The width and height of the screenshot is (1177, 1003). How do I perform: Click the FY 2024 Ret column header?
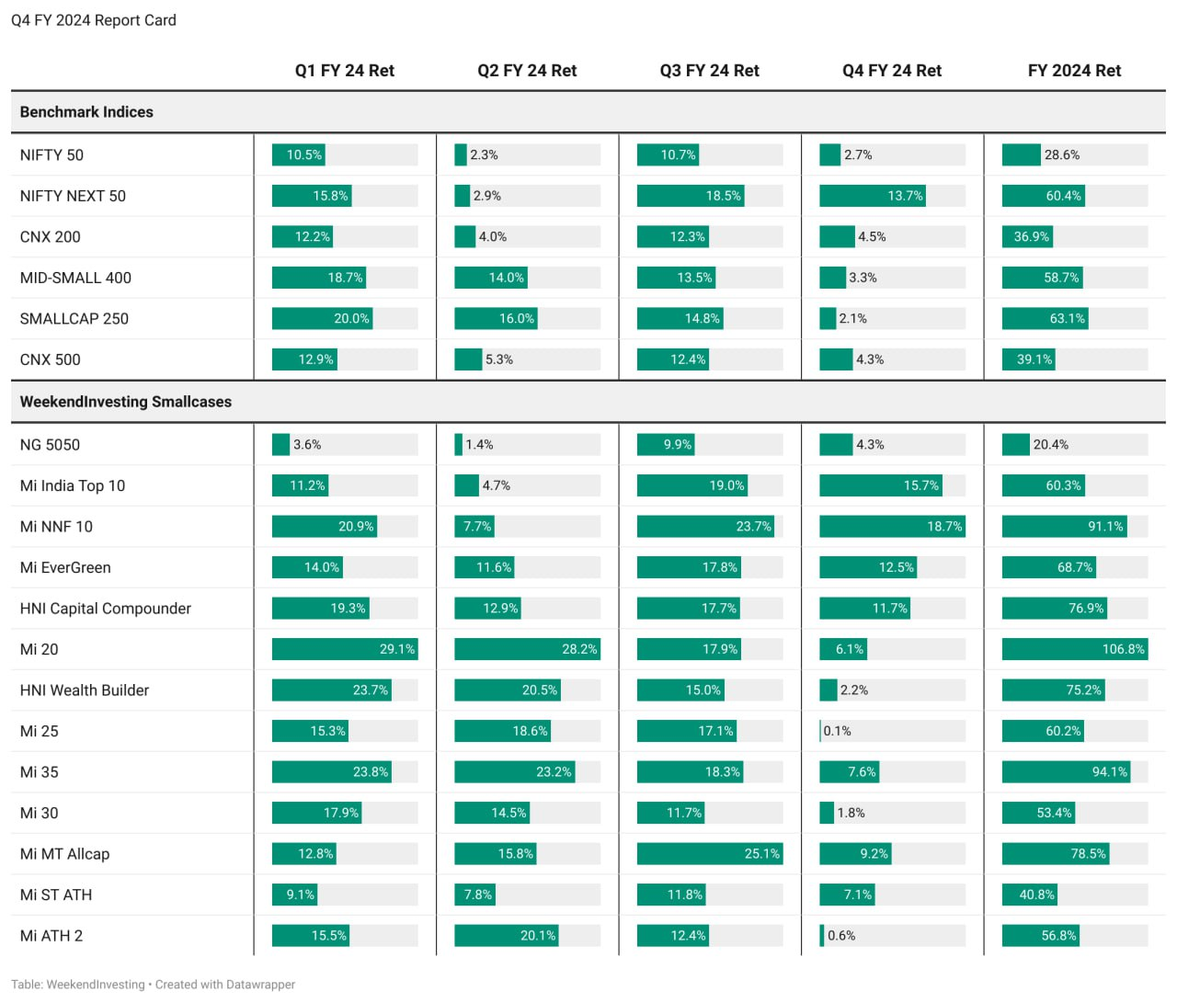(x=1074, y=71)
